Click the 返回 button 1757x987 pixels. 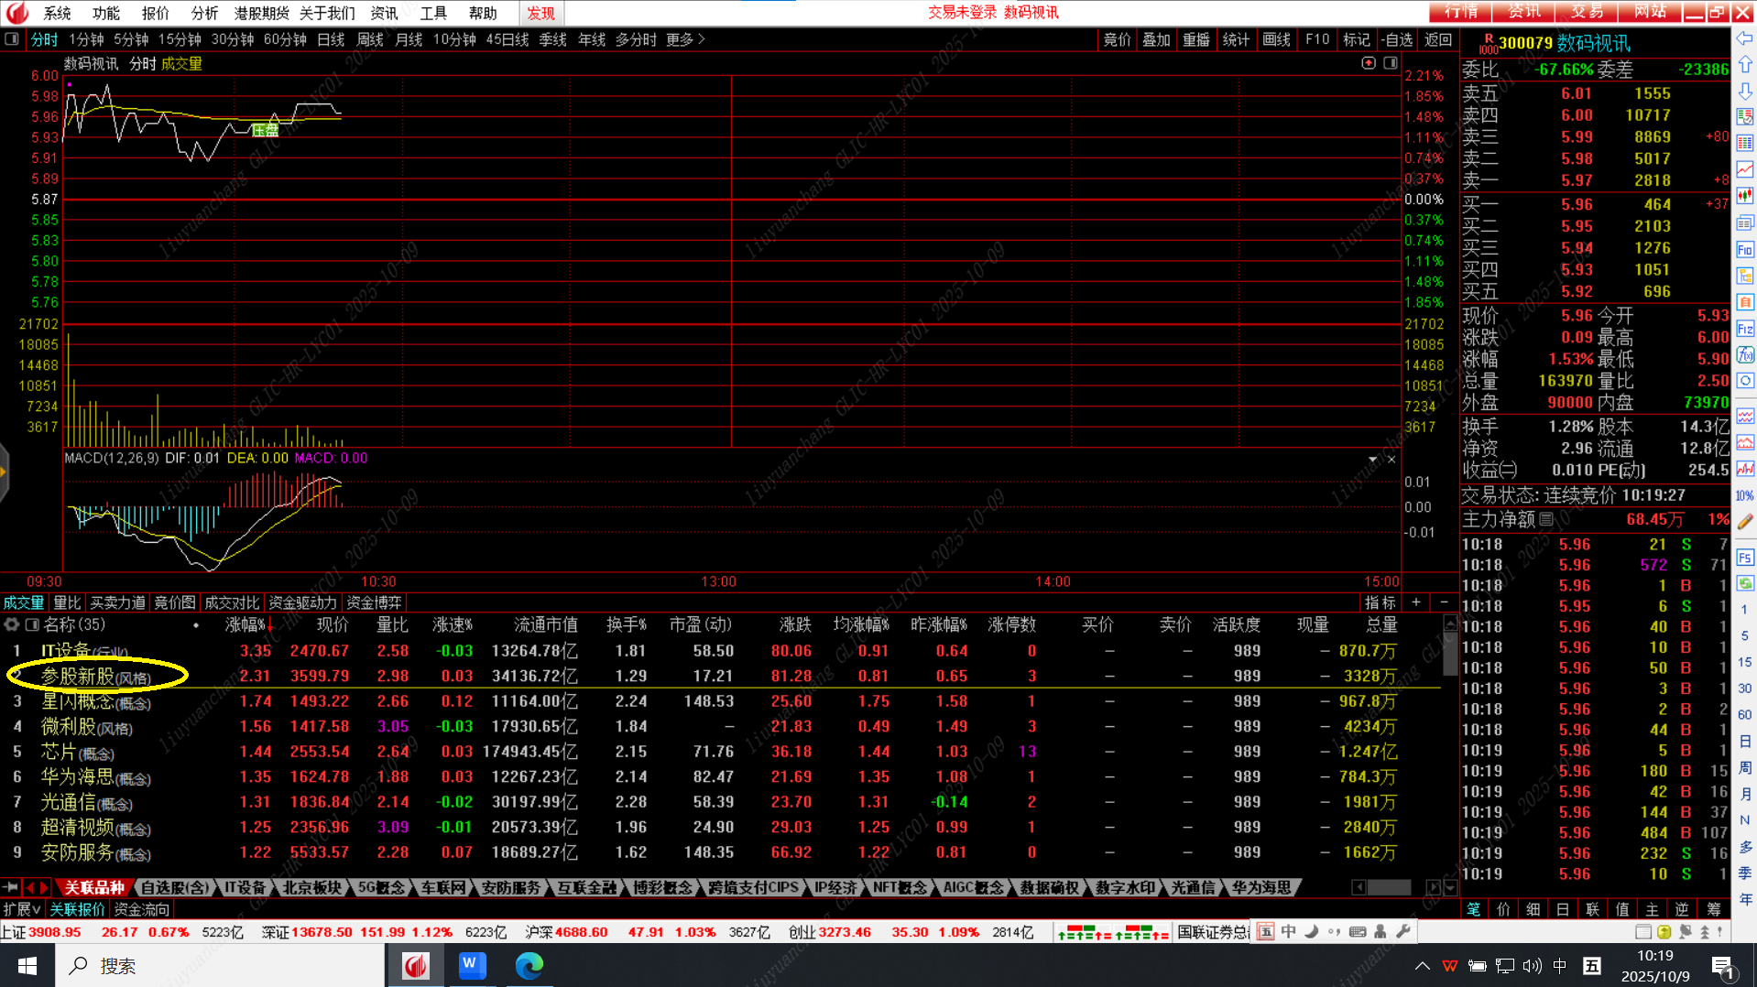coord(1437,39)
